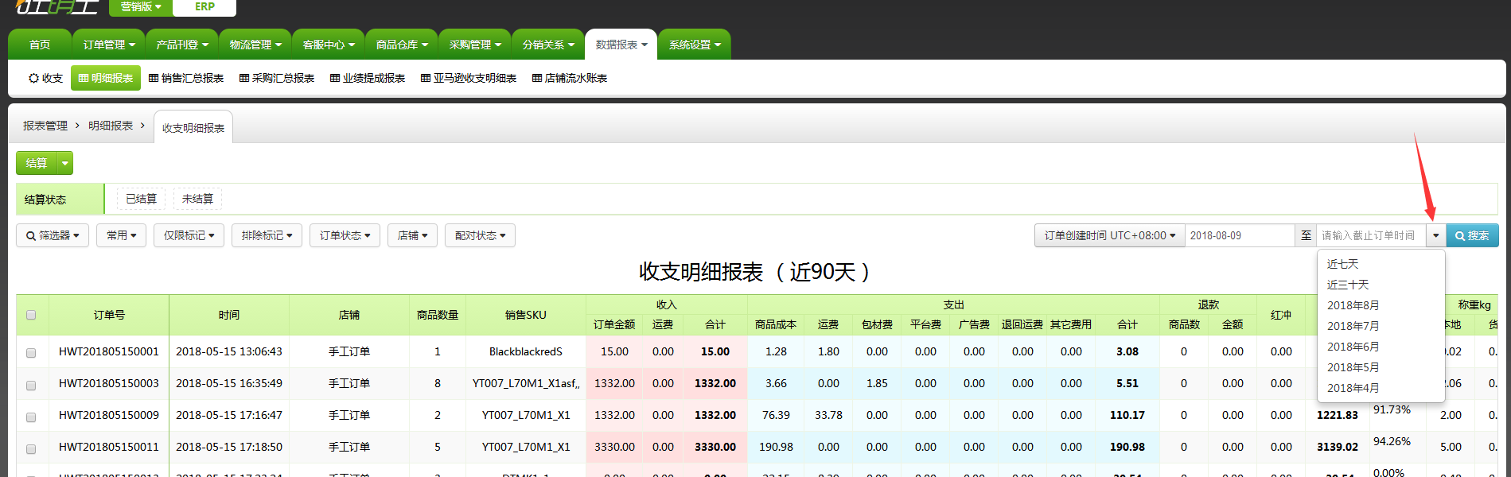Check the row HWT201805150001 checkbox
Image resolution: width=1511 pixels, height=477 pixels.
pyautogui.click(x=31, y=352)
